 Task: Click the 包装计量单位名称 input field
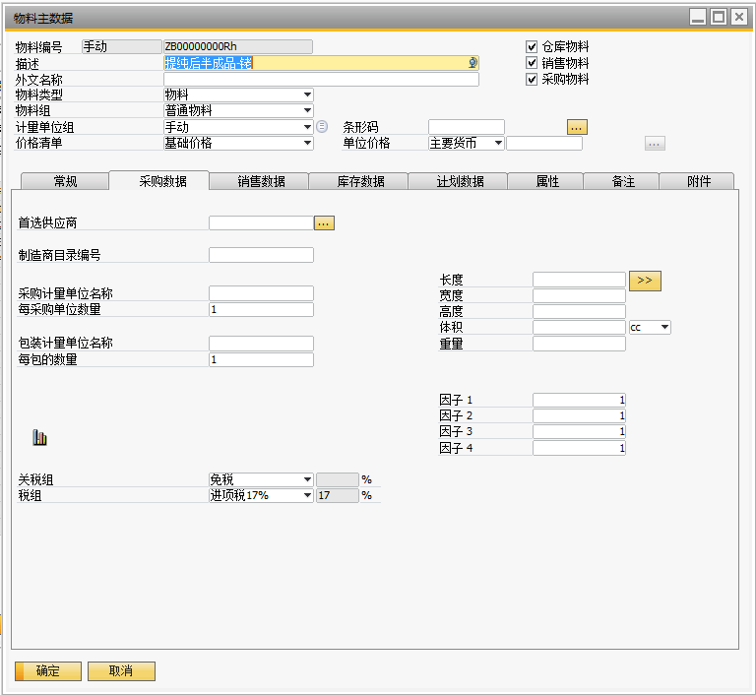261,344
